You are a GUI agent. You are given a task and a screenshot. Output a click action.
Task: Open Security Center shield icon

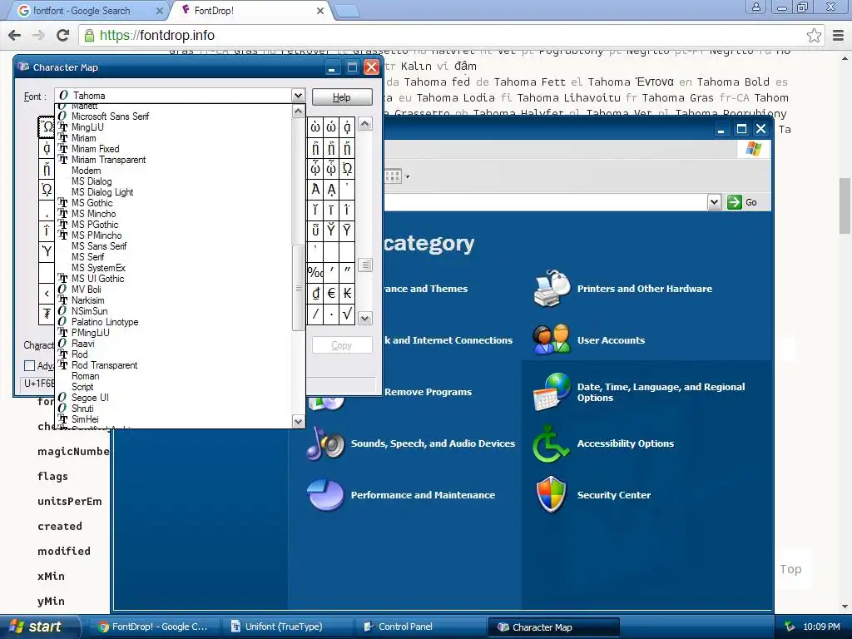(x=551, y=494)
